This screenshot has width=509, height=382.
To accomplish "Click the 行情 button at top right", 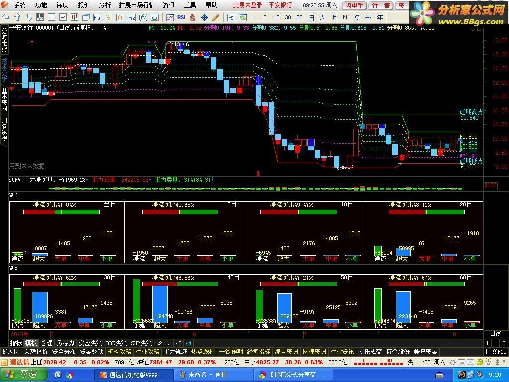I will point(381,5).
